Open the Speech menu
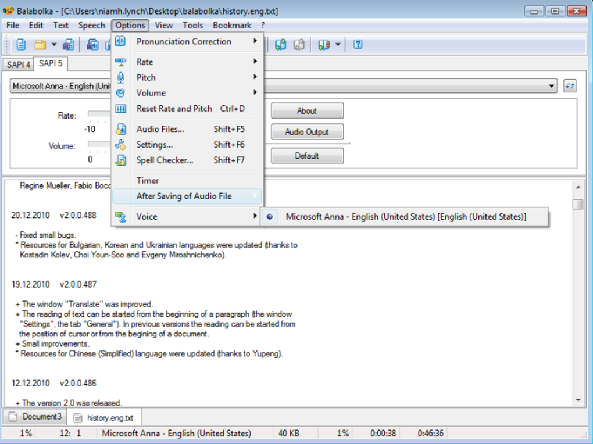 (x=91, y=26)
